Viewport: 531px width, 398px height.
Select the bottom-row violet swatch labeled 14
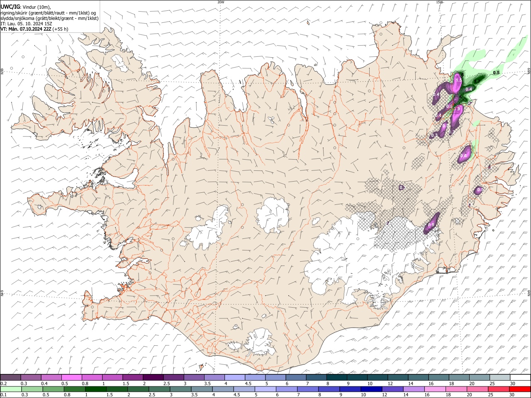pos(413,389)
